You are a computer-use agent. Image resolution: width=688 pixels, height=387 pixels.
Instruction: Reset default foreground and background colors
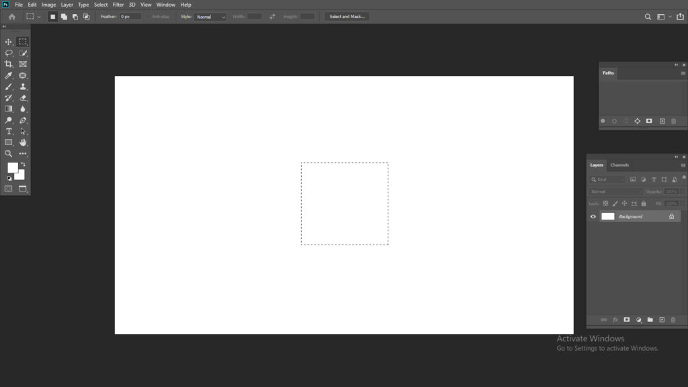point(9,179)
